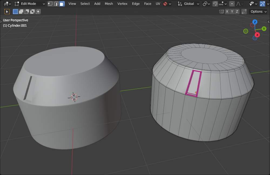The image size is (270, 175).
Task: Switch to edge select mode
Action: (x=56, y=4)
